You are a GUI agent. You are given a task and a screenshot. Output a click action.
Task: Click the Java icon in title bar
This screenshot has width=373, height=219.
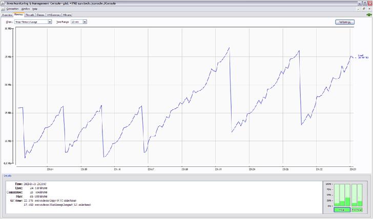point(3,3)
